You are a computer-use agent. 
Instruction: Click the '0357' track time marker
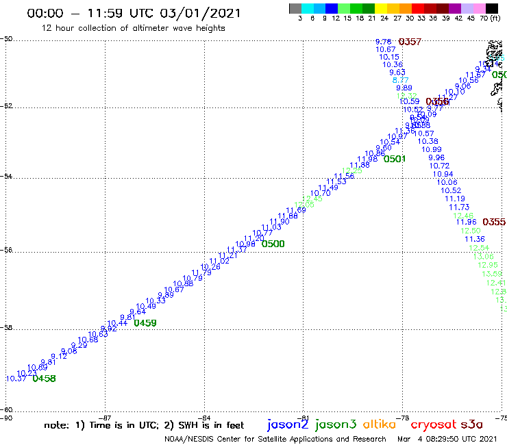[410, 42]
